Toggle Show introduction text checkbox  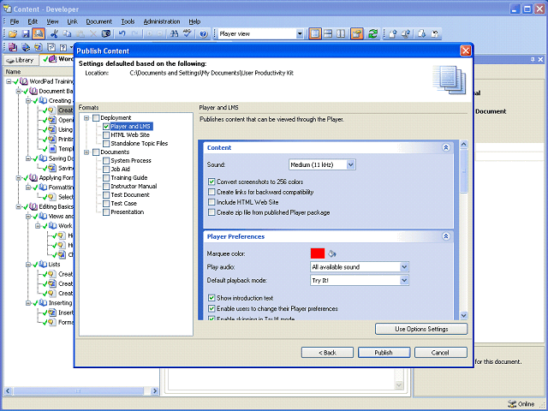click(x=211, y=298)
